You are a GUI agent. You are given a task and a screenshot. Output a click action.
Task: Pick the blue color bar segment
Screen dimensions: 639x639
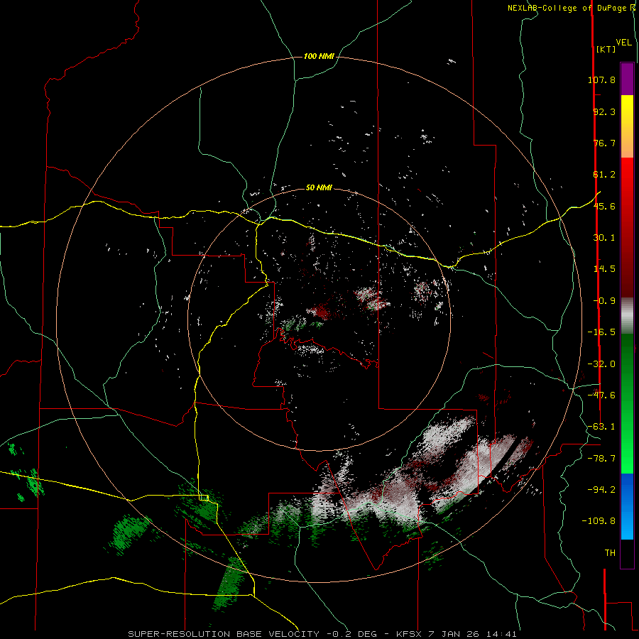(x=627, y=506)
